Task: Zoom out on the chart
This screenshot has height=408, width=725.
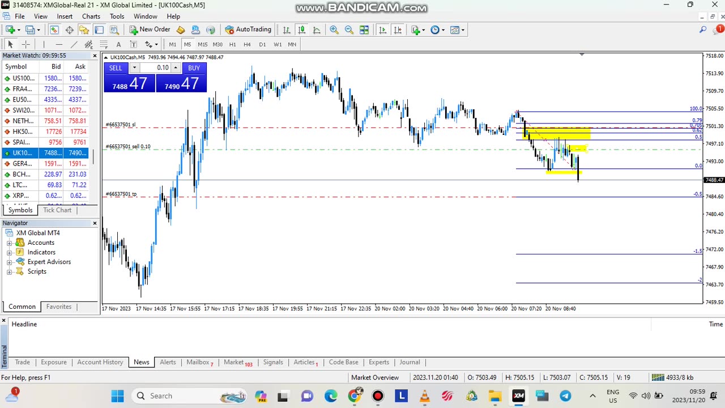Action: (349, 29)
